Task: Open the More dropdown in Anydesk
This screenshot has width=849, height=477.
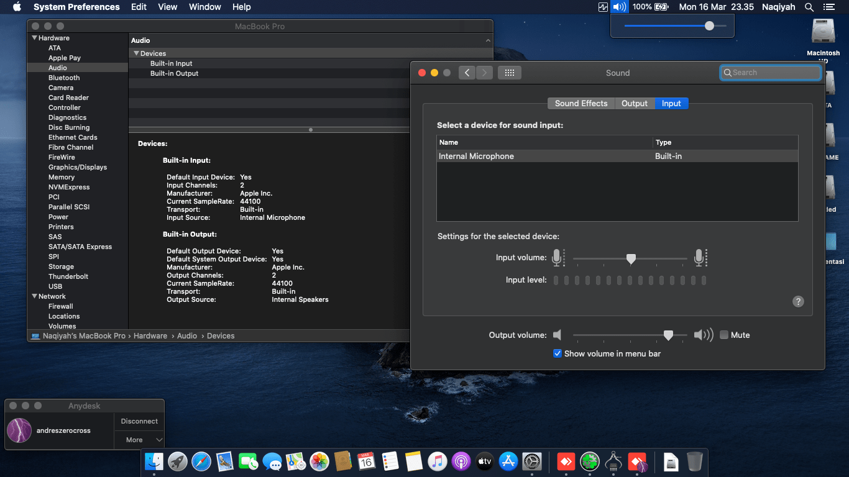Action: click(139, 440)
